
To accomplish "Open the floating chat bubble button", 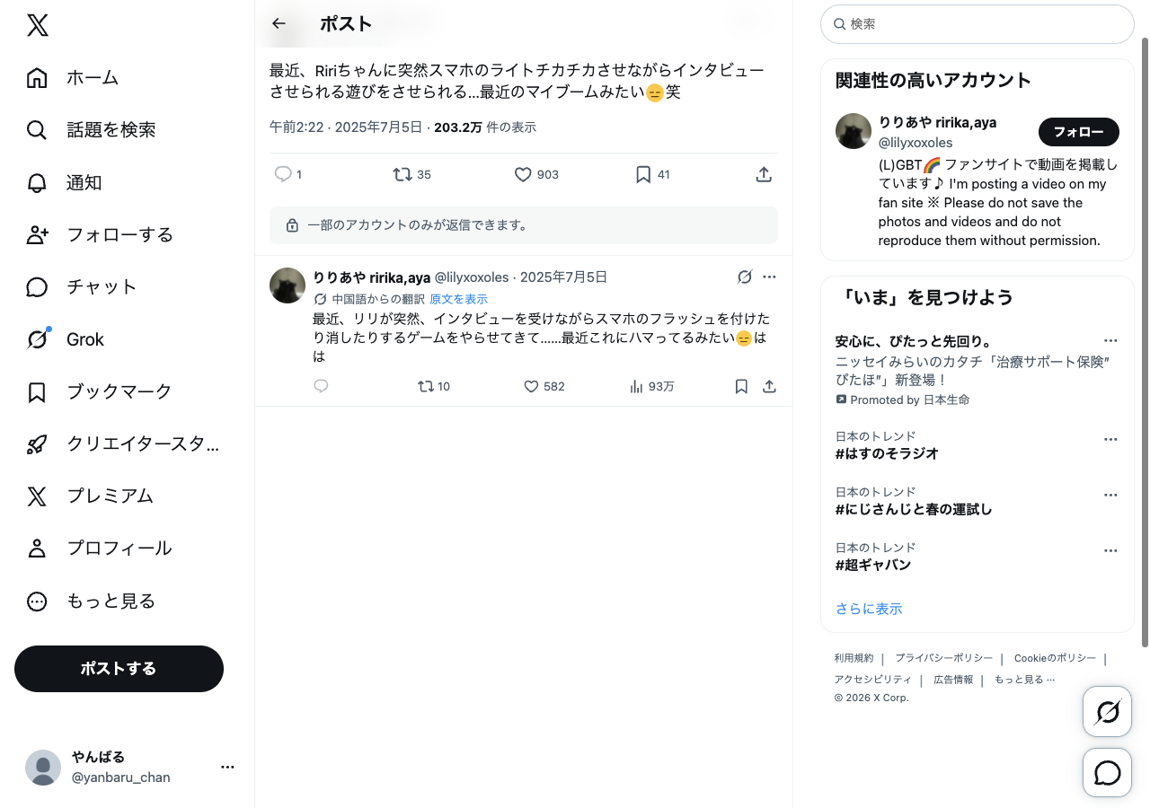I will point(1107,773).
